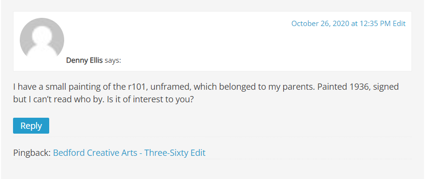
Task: Click the Denny Ellis author name
Action: pos(84,60)
